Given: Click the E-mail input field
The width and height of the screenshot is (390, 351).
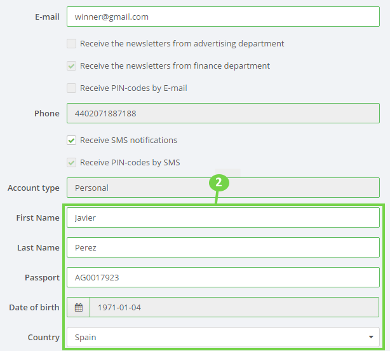Looking at the screenshot, I should [222, 17].
